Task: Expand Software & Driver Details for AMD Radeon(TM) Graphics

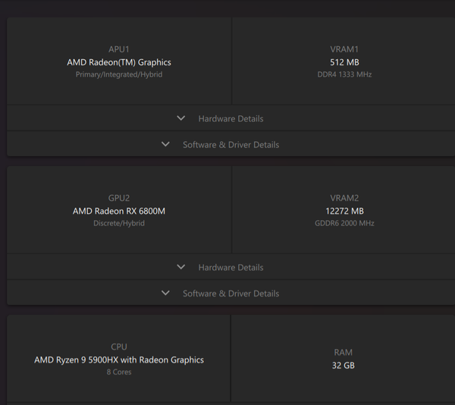Action: coord(231,144)
